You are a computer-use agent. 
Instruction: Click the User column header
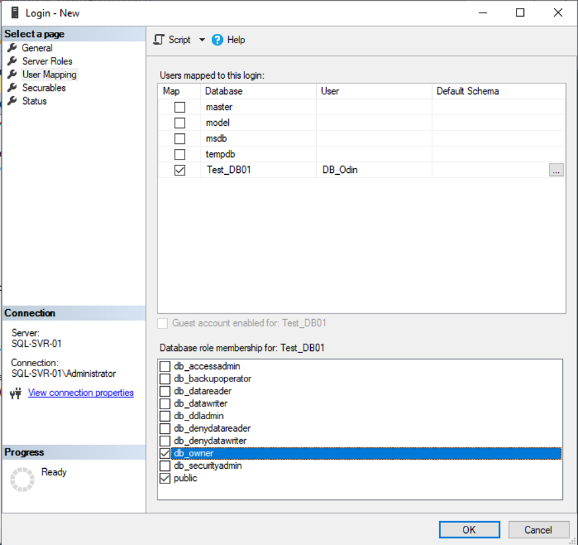tap(374, 91)
